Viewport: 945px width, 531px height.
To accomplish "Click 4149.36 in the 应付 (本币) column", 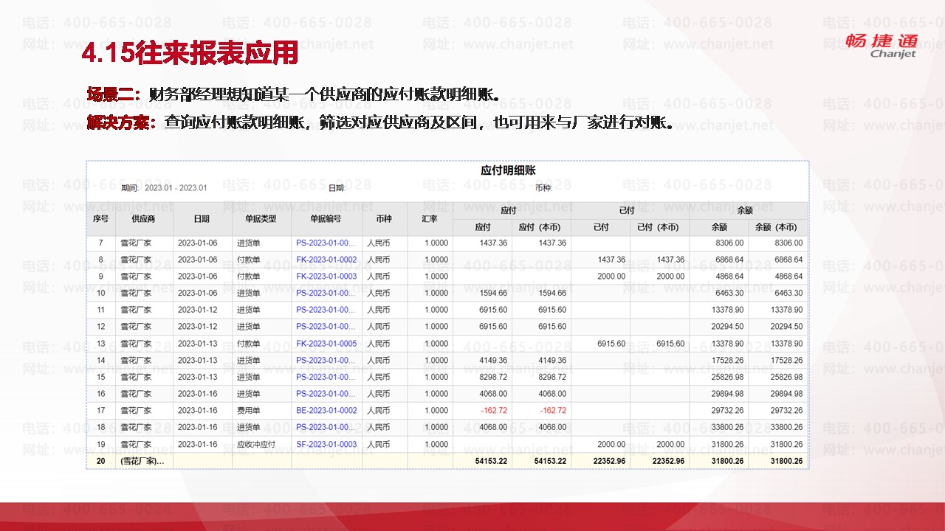I will (x=552, y=361).
